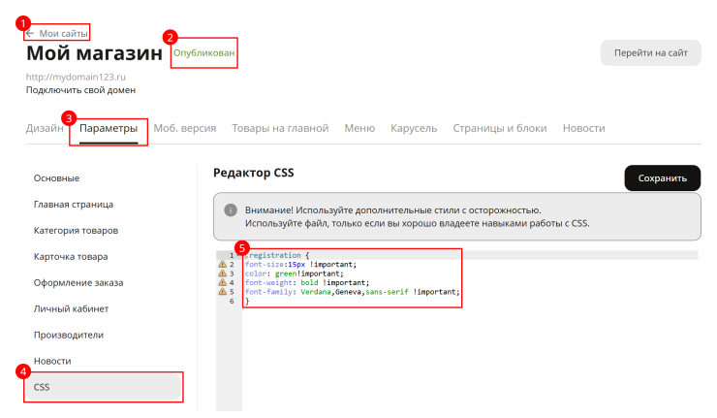Click the font-family: Verdana code line
Screen dimensions: 717x418
(352, 292)
